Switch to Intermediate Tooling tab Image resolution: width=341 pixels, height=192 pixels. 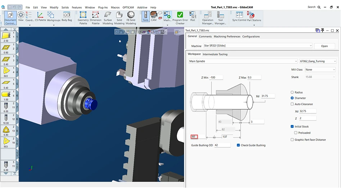(x=215, y=54)
